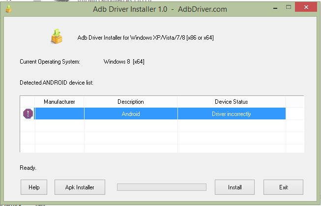Click the empty Manufacturer cell of the selected row
321x206 pixels.
point(59,114)
